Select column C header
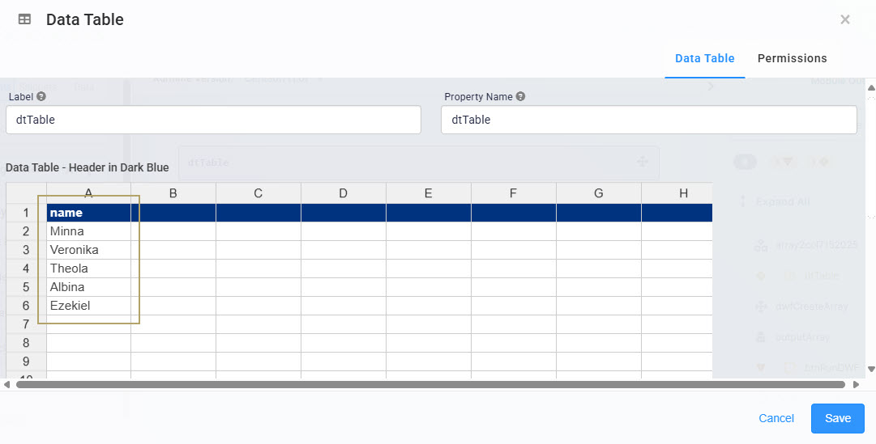 point(259,193)
